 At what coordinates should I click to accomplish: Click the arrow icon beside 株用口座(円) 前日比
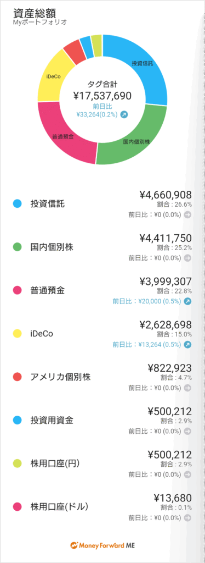click(187, 474)
